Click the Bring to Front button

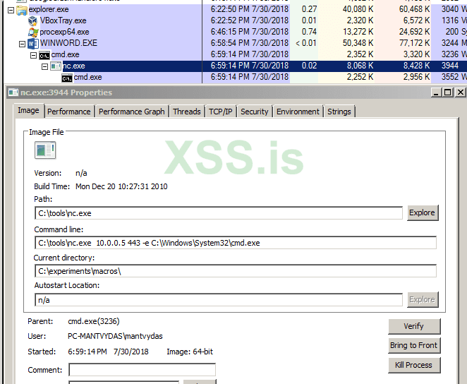click(414, 345)
